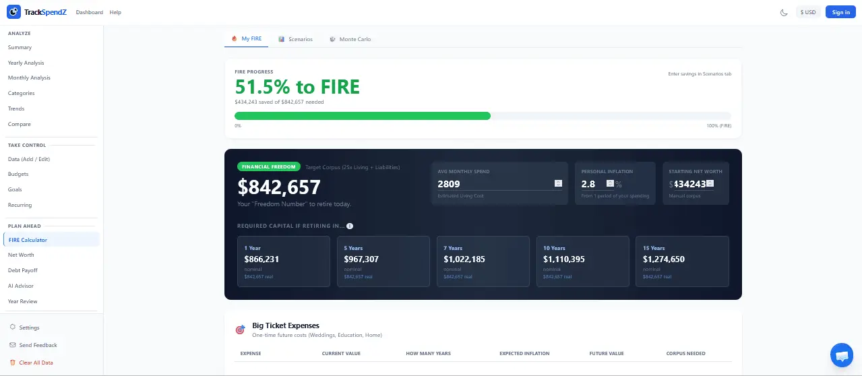Click the Avg Monthly Spend input field

[499, 183]
